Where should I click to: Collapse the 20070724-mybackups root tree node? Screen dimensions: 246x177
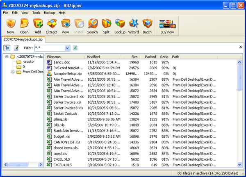[7, 57]
